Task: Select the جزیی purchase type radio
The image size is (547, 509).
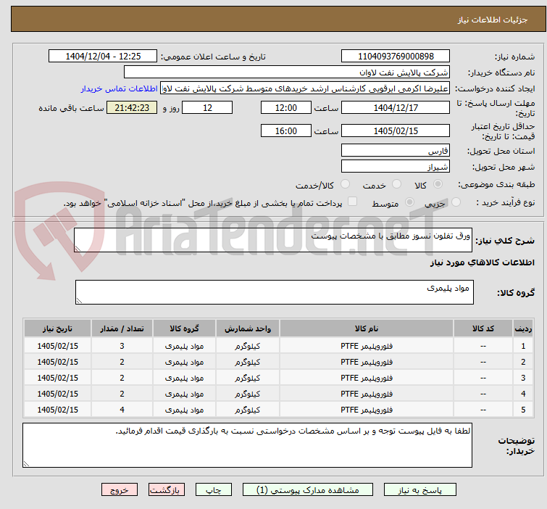Action: point(456,202)
